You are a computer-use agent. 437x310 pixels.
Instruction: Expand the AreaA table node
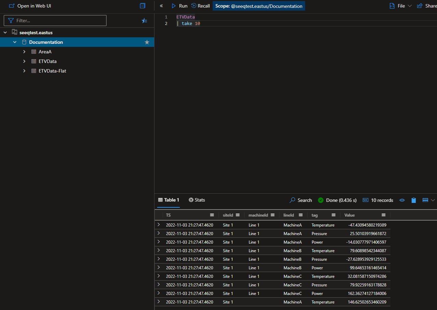click(24, 52)
